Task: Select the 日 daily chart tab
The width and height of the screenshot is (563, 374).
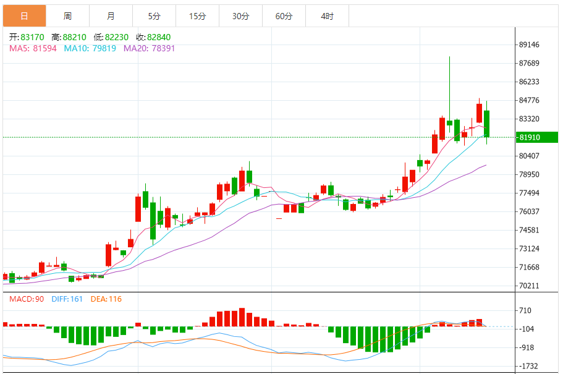Action: coord(25,16)
